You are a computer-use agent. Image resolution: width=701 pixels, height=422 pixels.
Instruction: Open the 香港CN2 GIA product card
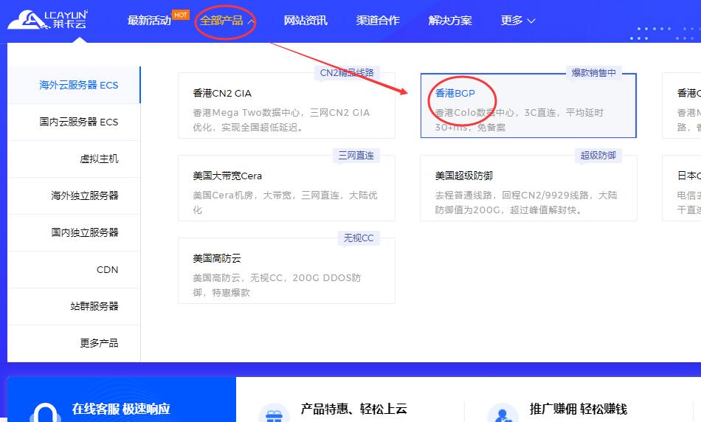tap(286, 106)
